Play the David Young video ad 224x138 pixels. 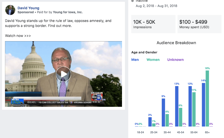63,74
